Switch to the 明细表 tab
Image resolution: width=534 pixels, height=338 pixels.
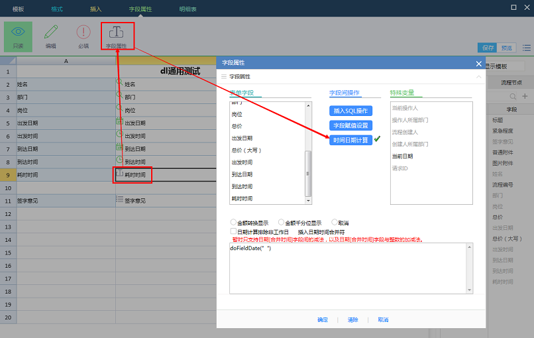click(x=188, y=9)
